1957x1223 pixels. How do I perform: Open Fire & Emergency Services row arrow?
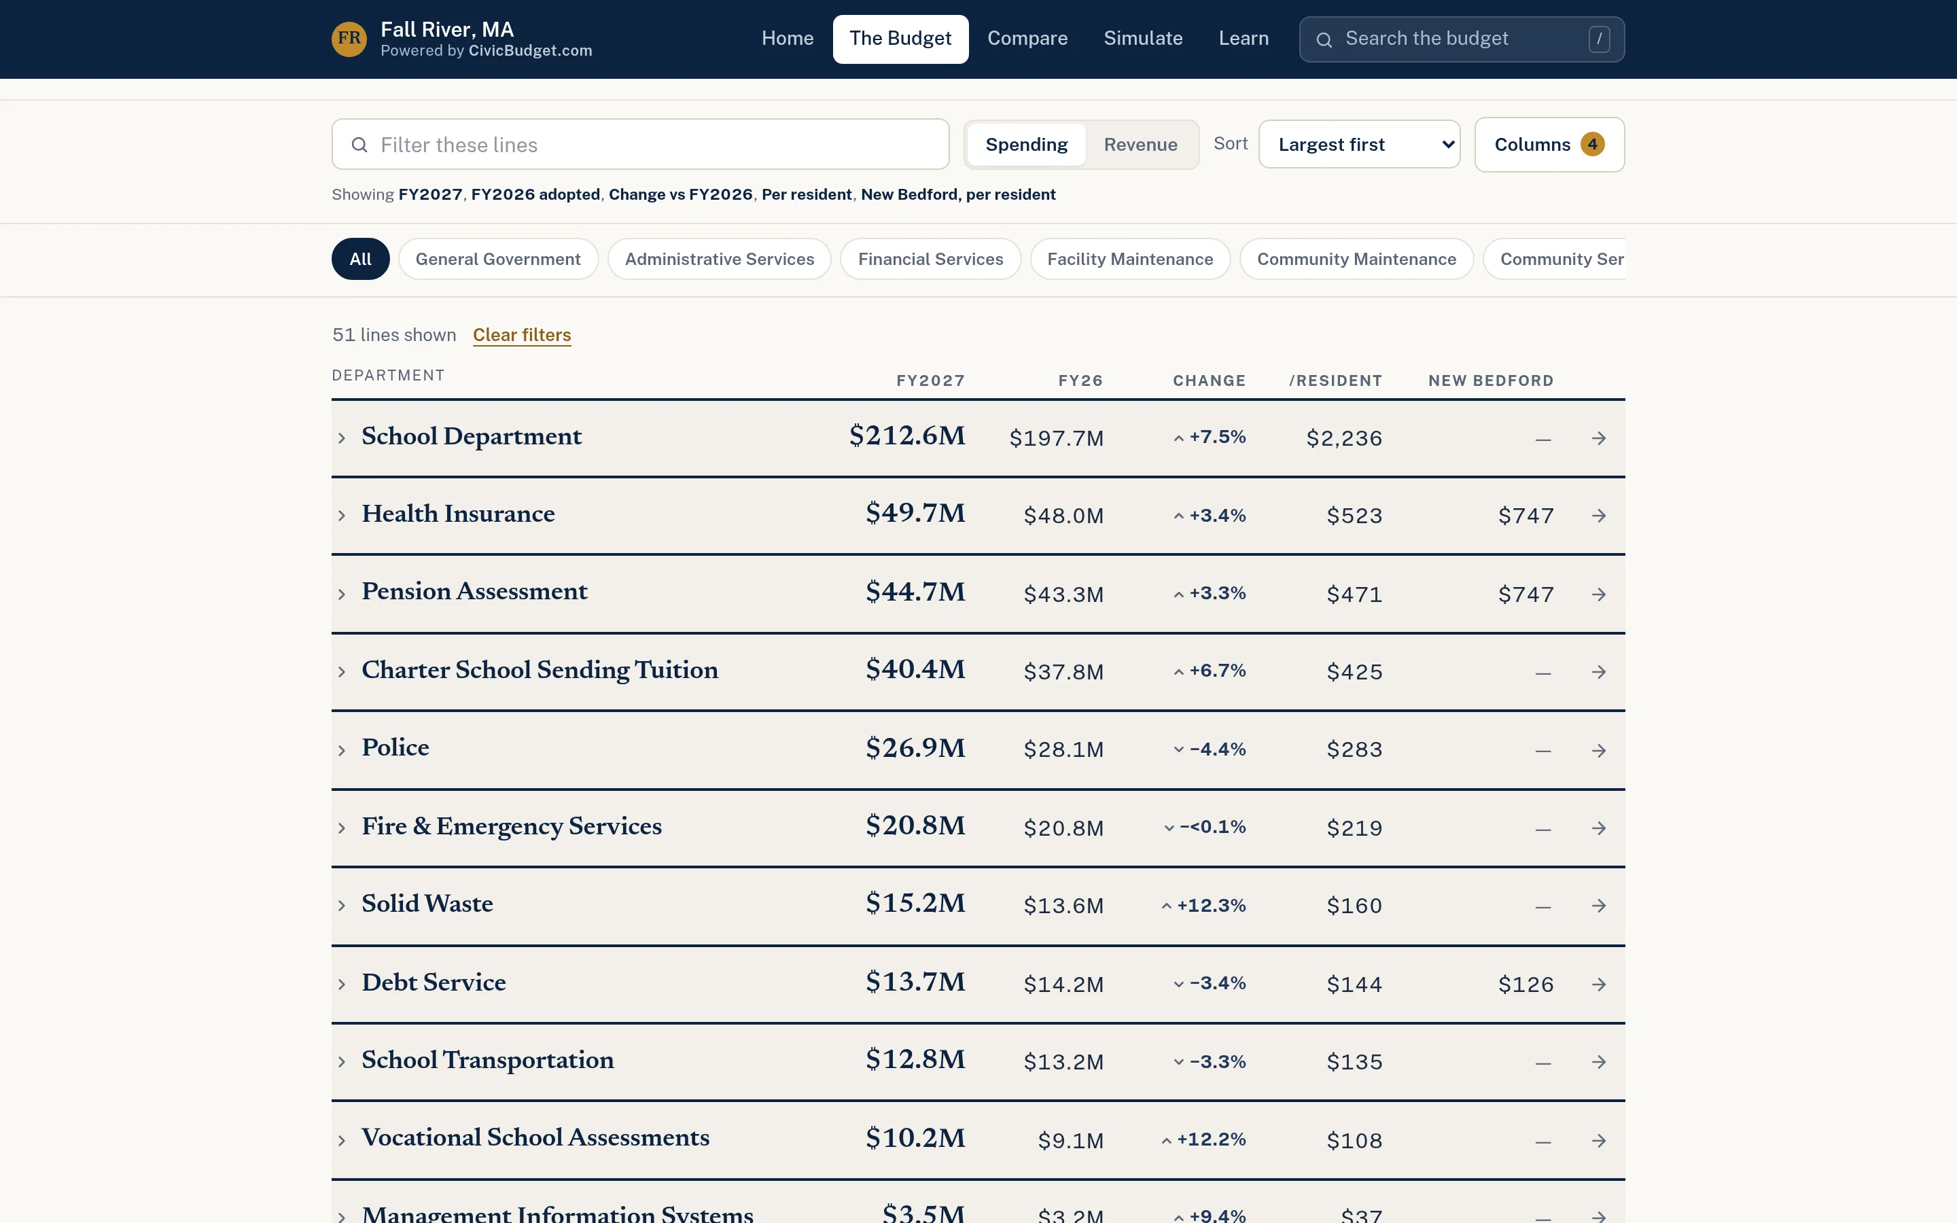pyautogui.click(x=1599, y=828)
